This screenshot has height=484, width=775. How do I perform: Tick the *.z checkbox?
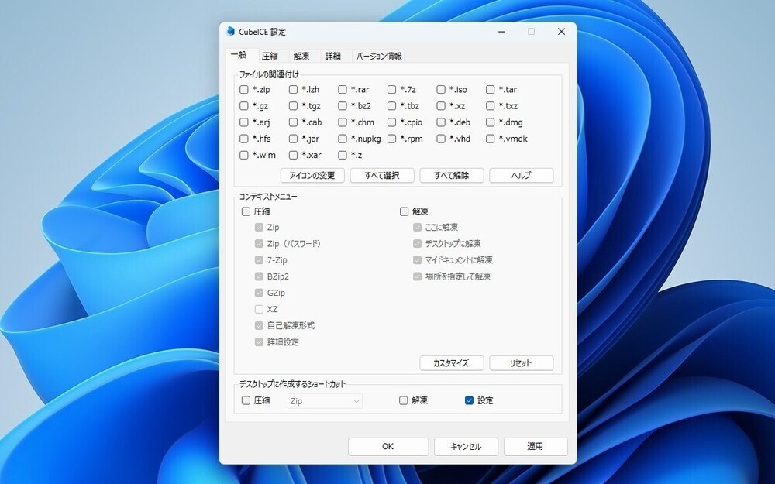pyautogui.click(x=343, y=155)
